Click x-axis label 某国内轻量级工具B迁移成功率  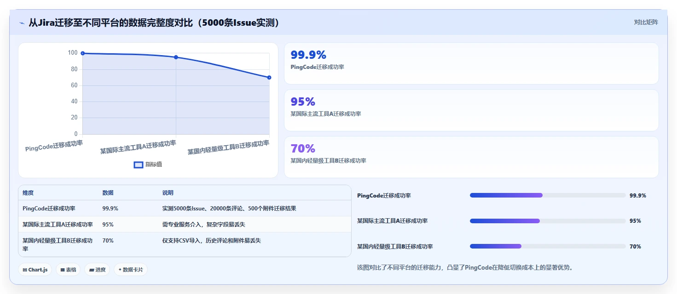(x=228, y=148)
